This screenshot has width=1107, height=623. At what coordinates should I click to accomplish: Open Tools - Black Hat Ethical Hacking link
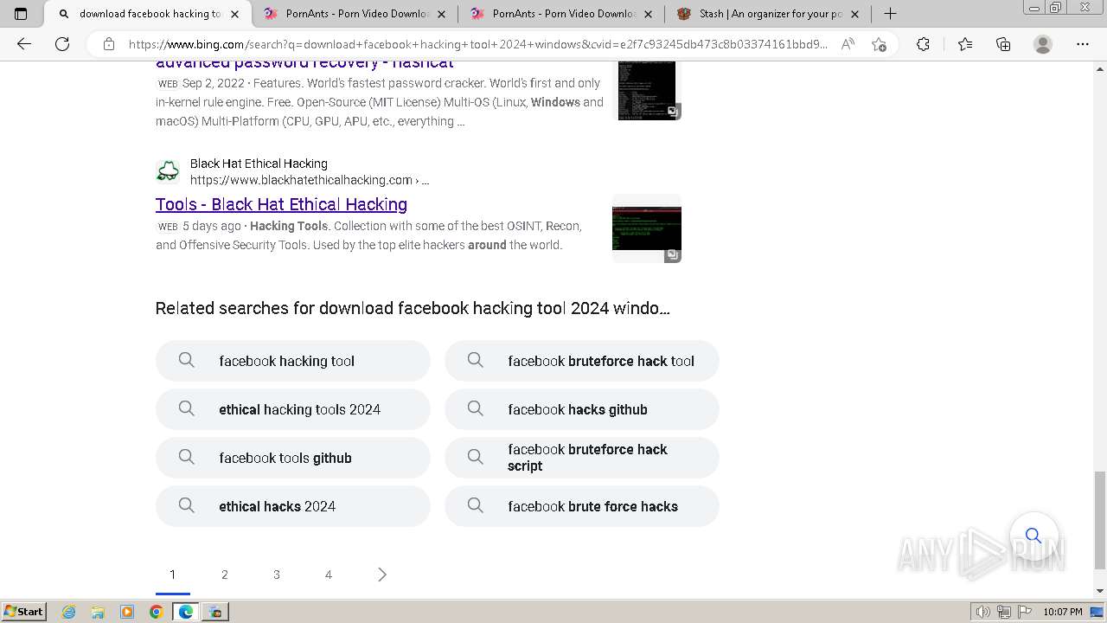(281, 204)
